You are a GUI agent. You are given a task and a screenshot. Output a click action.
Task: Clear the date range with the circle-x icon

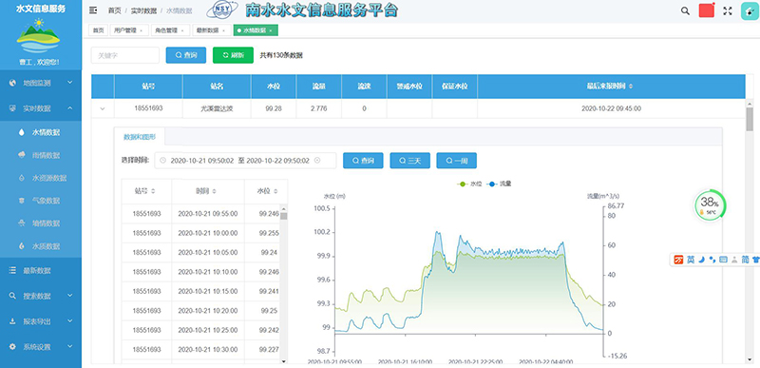click(317, 161)
